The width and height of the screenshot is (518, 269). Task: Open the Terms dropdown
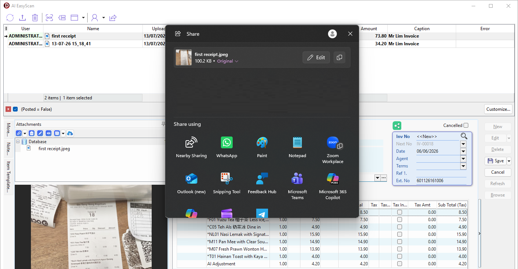(x=463, y=166)
